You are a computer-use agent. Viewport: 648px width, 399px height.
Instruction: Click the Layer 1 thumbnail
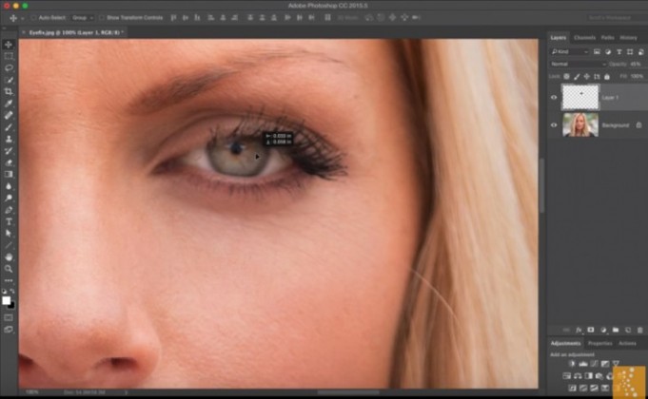(580, 97)
